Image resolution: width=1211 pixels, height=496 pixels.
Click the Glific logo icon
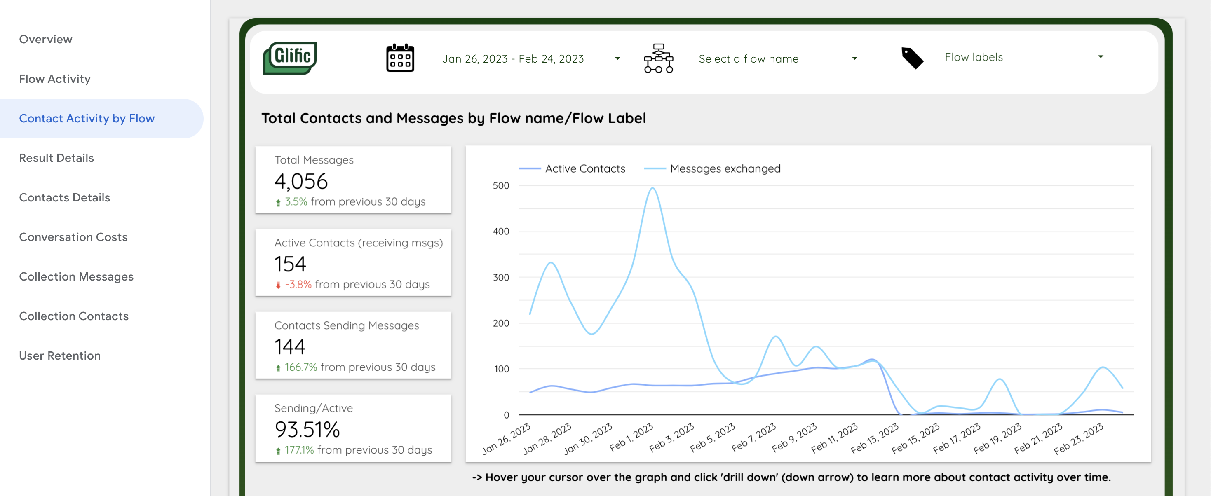click(290, 58)
